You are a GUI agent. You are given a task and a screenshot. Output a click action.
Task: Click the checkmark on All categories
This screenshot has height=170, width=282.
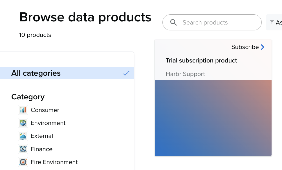126,73
